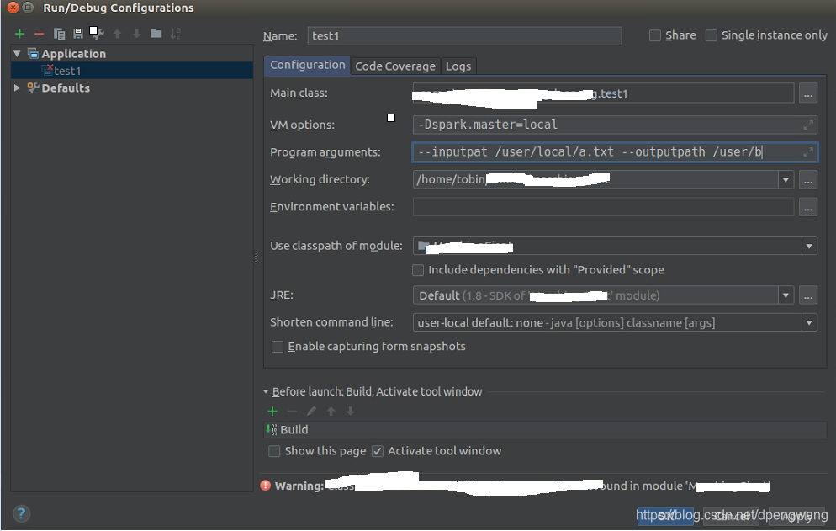Click the empty Environment variables field
The width and height of the screenshot is (836, 531).
[604, 207]
